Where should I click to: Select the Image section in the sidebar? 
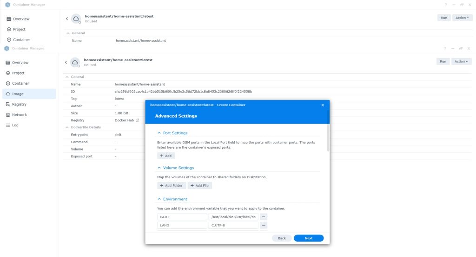pyautogui.click(x=29, y=94)
